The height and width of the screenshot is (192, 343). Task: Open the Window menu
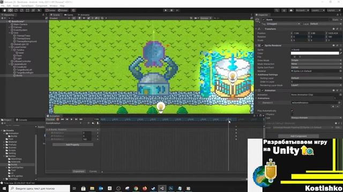click(x=54, y=6)
